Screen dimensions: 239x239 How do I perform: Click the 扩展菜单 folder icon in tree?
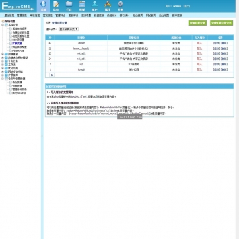click(x=6, y=75)
